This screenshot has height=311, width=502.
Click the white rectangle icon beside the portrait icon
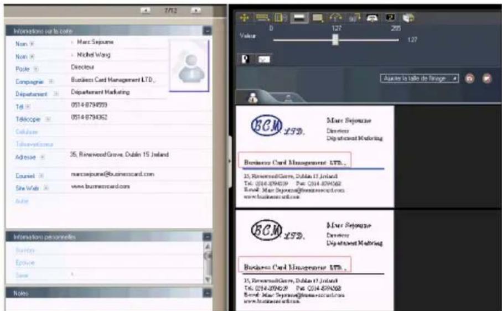pyautogui.click(x=264, y=60)
